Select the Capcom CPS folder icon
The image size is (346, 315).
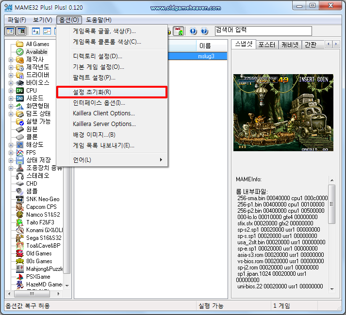(20, 207)
